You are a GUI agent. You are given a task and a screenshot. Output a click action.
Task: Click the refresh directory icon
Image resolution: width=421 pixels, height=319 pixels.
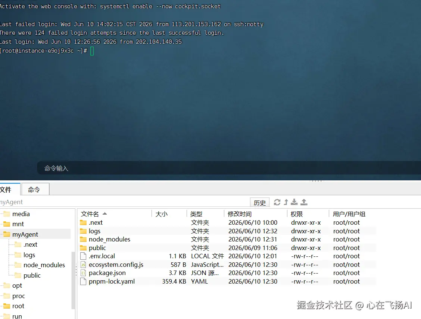click(277, 202)
